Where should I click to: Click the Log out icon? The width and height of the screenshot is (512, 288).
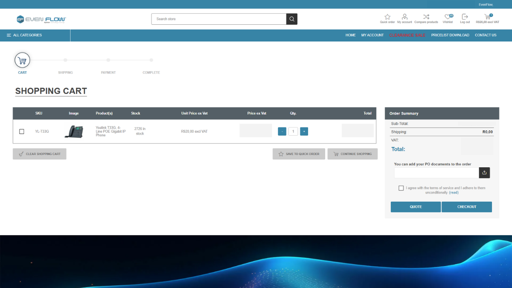[x=465, y=17]
